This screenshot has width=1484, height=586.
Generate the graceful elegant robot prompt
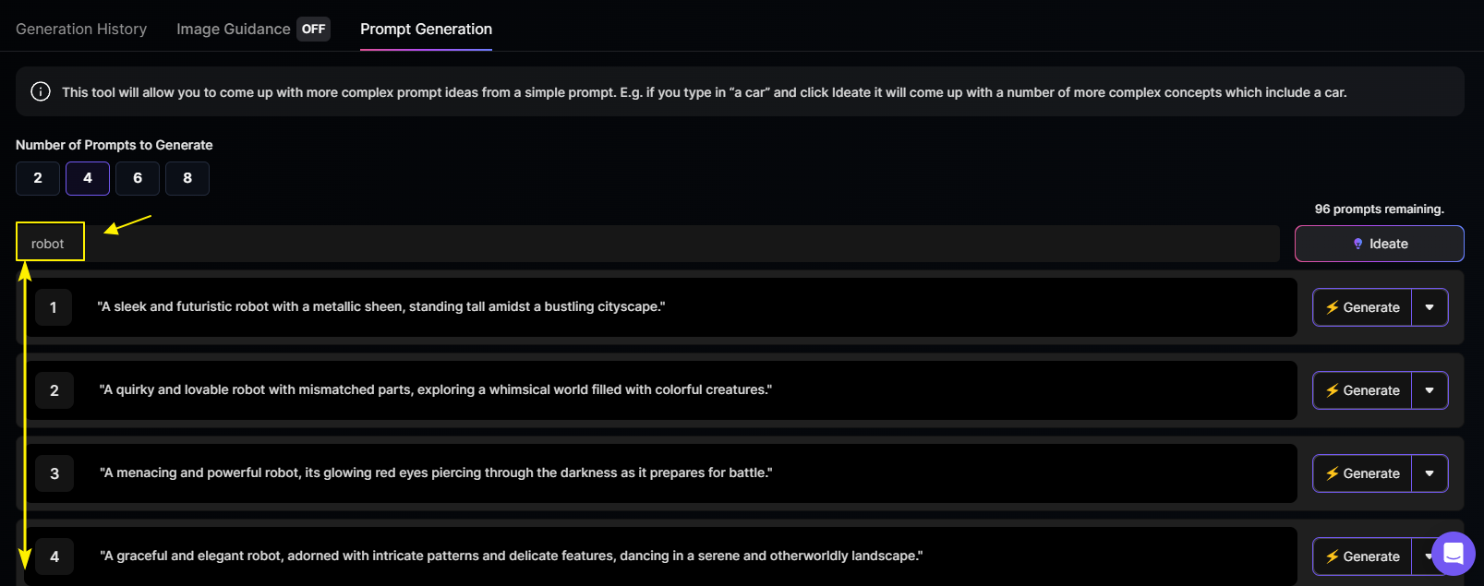pos(1362,556)
